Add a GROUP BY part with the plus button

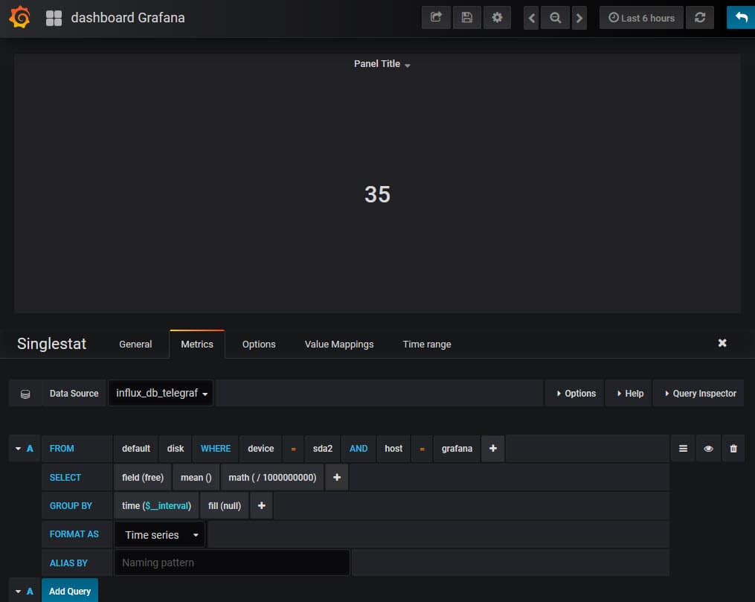pyautogui.click(x=261, y=506)
